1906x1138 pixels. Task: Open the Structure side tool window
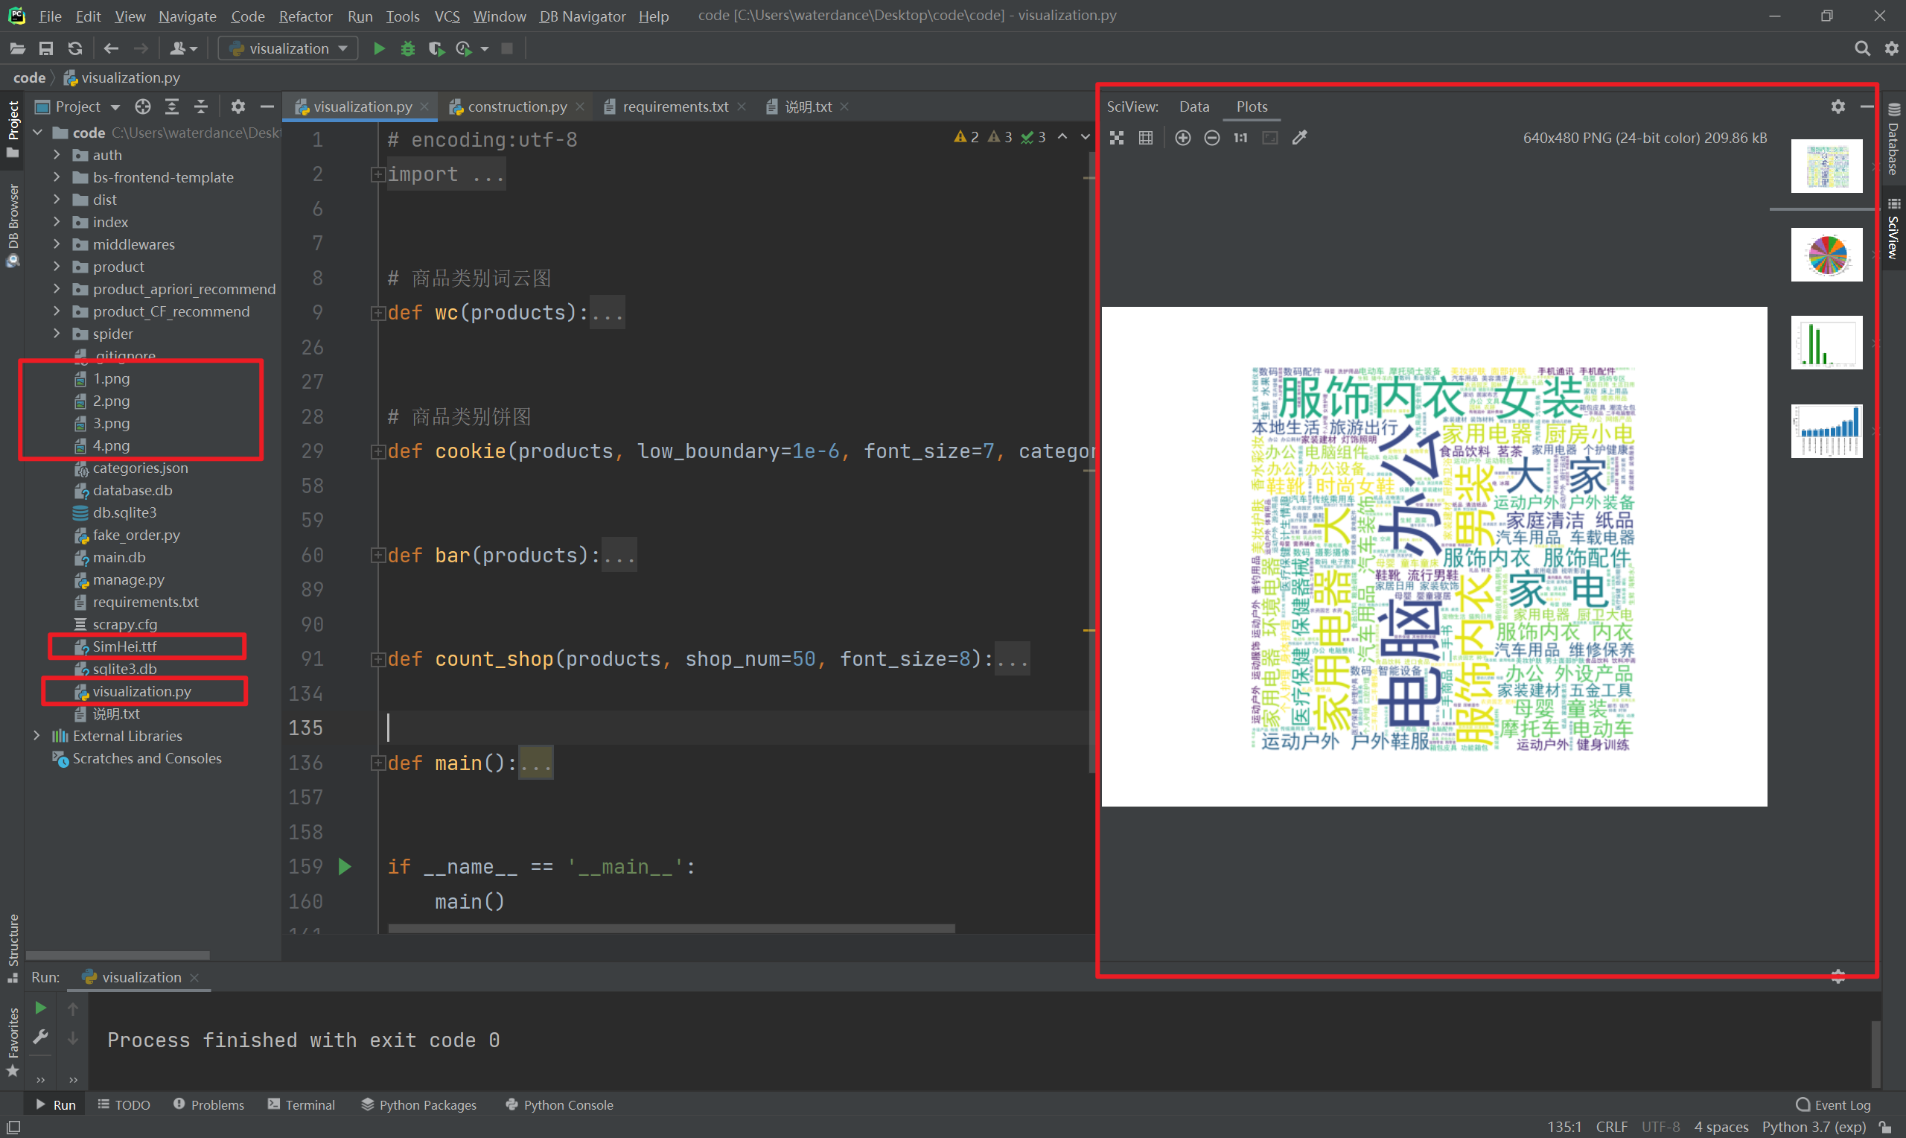tap(13, 949)
